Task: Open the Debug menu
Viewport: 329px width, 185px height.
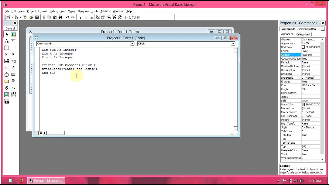Action: click(x=54, y=11)
